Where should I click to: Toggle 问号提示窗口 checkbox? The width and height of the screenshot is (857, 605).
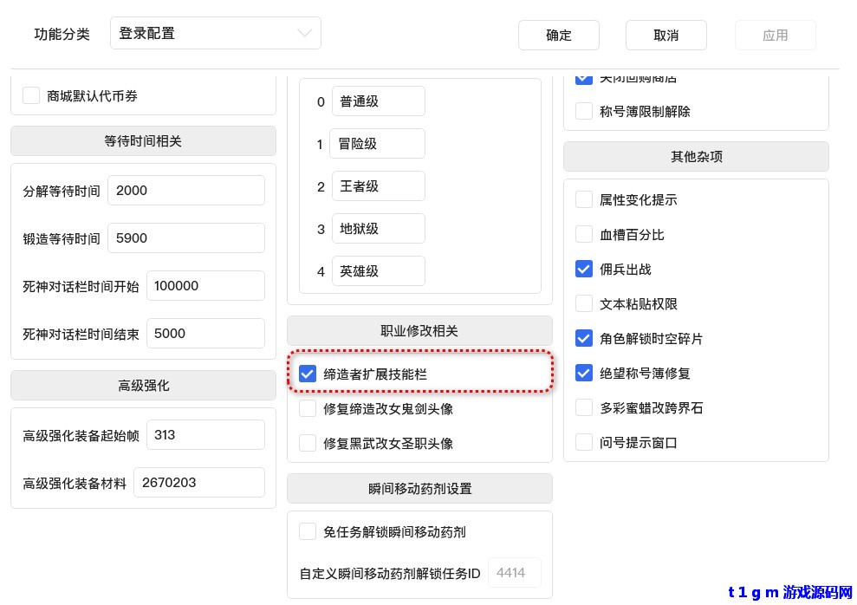[584, 443]
